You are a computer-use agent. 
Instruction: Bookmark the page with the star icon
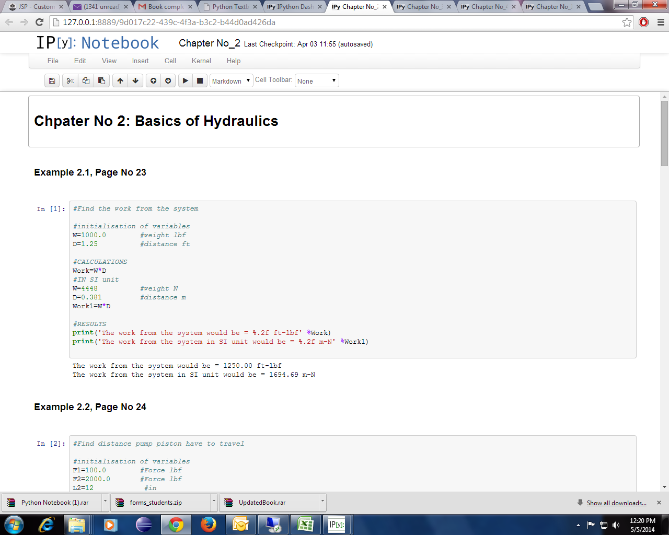[627, 22]
